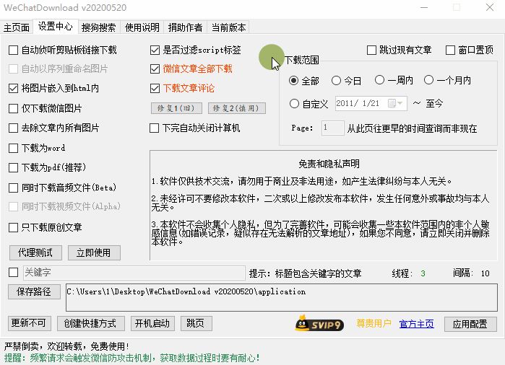This screenshot has height=365, width=505.
Task: Tick the 只下载原创文章 checkbox
Action: (x=13, y=227)
